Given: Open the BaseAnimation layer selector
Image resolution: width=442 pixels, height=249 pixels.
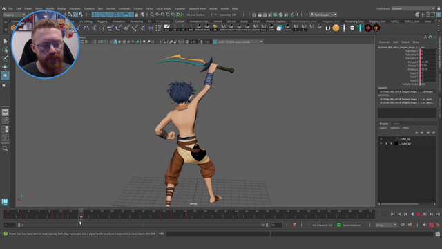Looking at the screenshot, I should [352, 225].
